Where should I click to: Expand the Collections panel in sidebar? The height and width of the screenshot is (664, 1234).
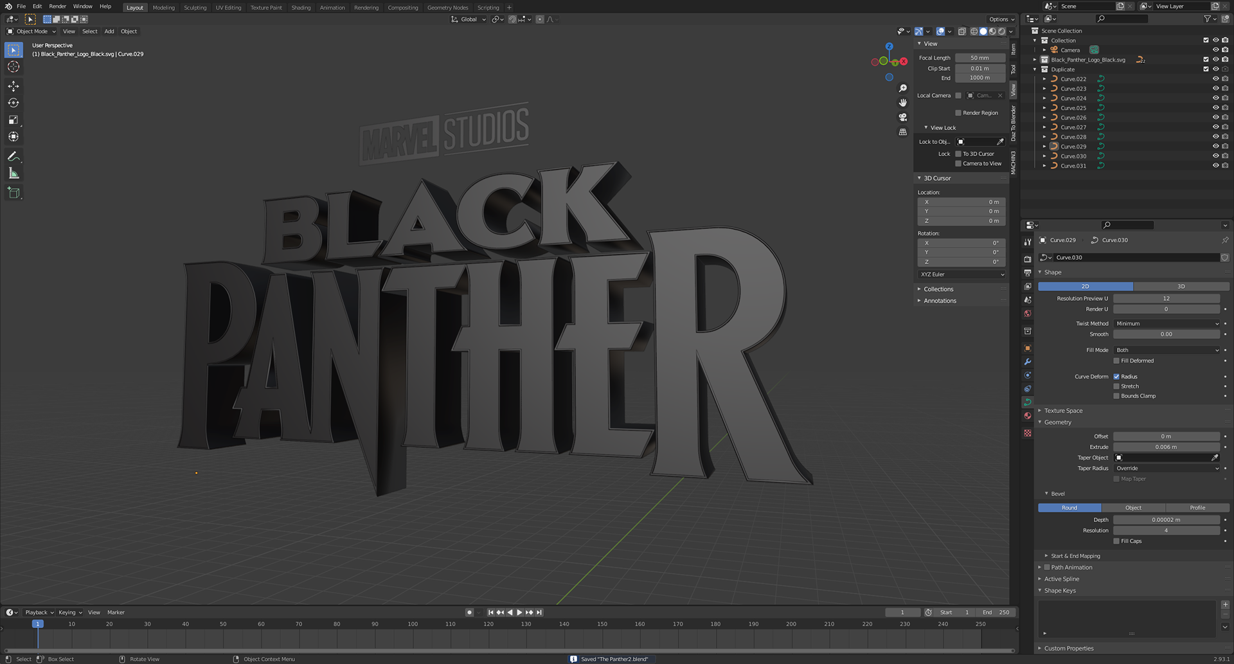pyautogui.click(x=938, y=289)
